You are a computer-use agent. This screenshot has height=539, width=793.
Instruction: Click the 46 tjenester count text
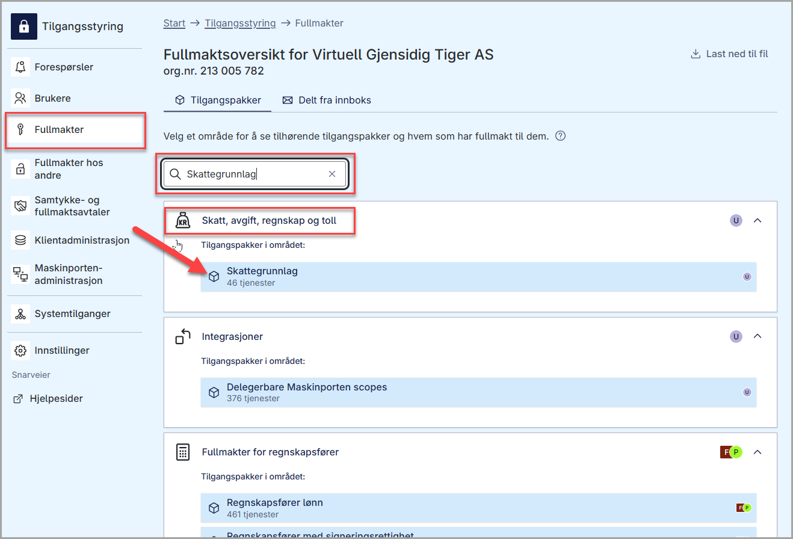coord(251,283)
